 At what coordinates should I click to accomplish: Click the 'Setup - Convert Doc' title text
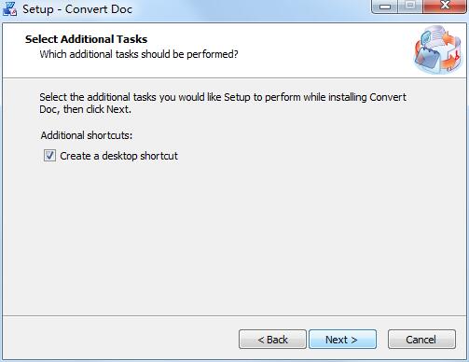pyautogui.click(x=77, y=9)
